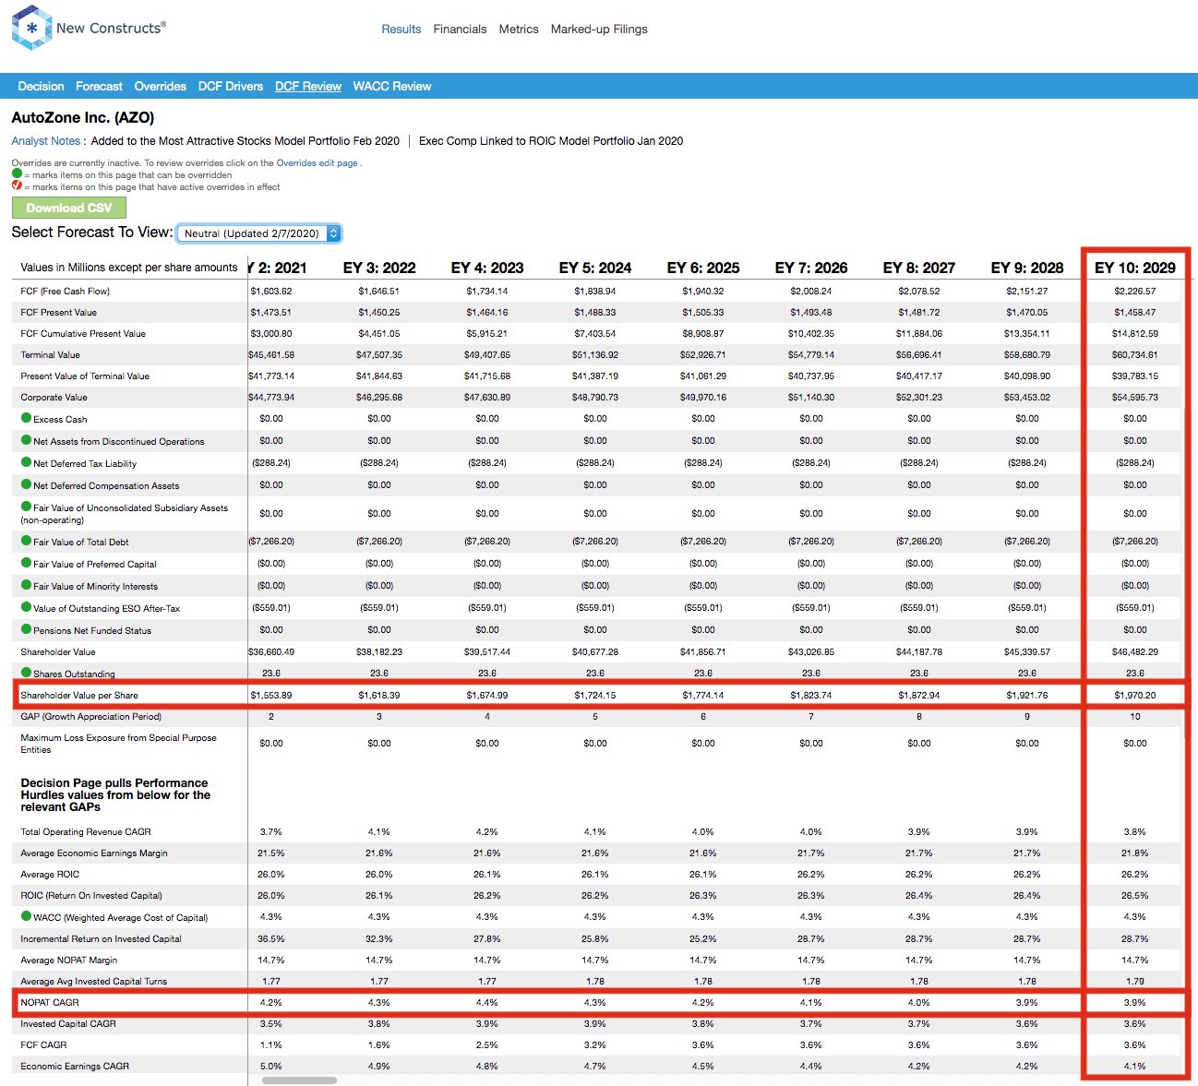
Task: Click the New Constructs logo icon
Action: tap(31, 28)
